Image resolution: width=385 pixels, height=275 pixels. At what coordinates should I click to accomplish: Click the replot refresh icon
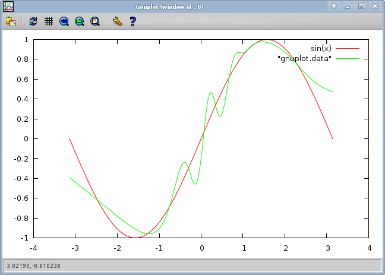point(33,21)
